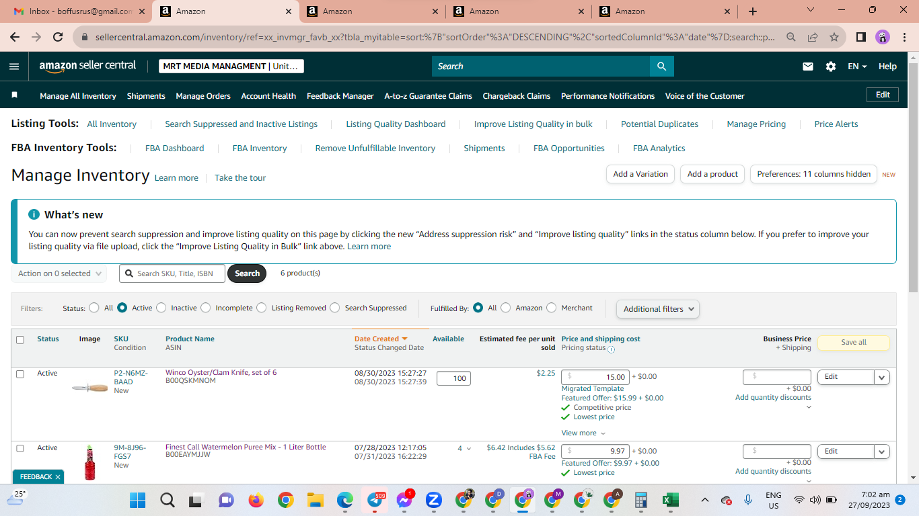
Task: Open Preferences: 11 columns hidden
Action: [x=814, y=174]
